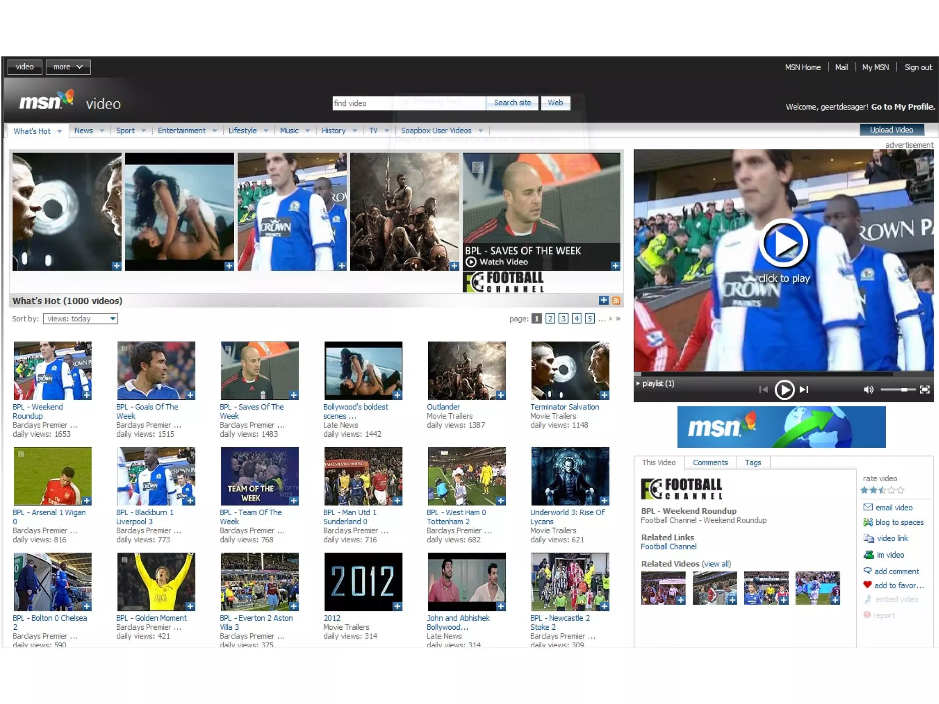This screenshot has height=704, width=939.
Task: Enter fullscreen mode in the video player
Action: (925, 390)
